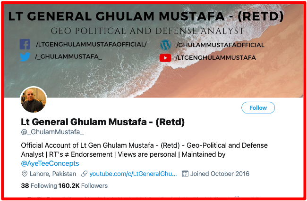Click the YouTube play logo in the banner
Image resolution: width=307 pixels, height=201 pixels.
tap(165, 58)
